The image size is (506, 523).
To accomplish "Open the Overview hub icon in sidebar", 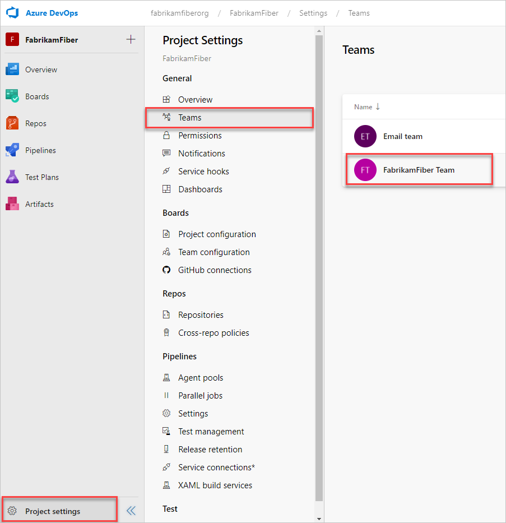I will click(12, 70).
